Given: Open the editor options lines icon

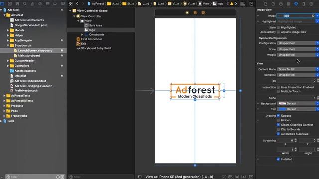Looking at the screenshot, I should pyautogui.click(x=243, y=4).
